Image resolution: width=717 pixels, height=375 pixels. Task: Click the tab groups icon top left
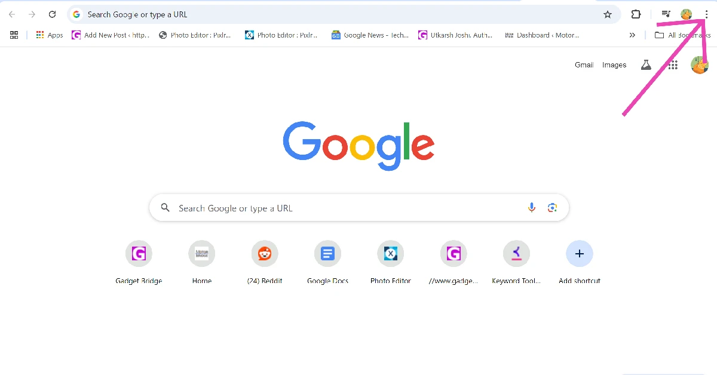pos(14,35)
